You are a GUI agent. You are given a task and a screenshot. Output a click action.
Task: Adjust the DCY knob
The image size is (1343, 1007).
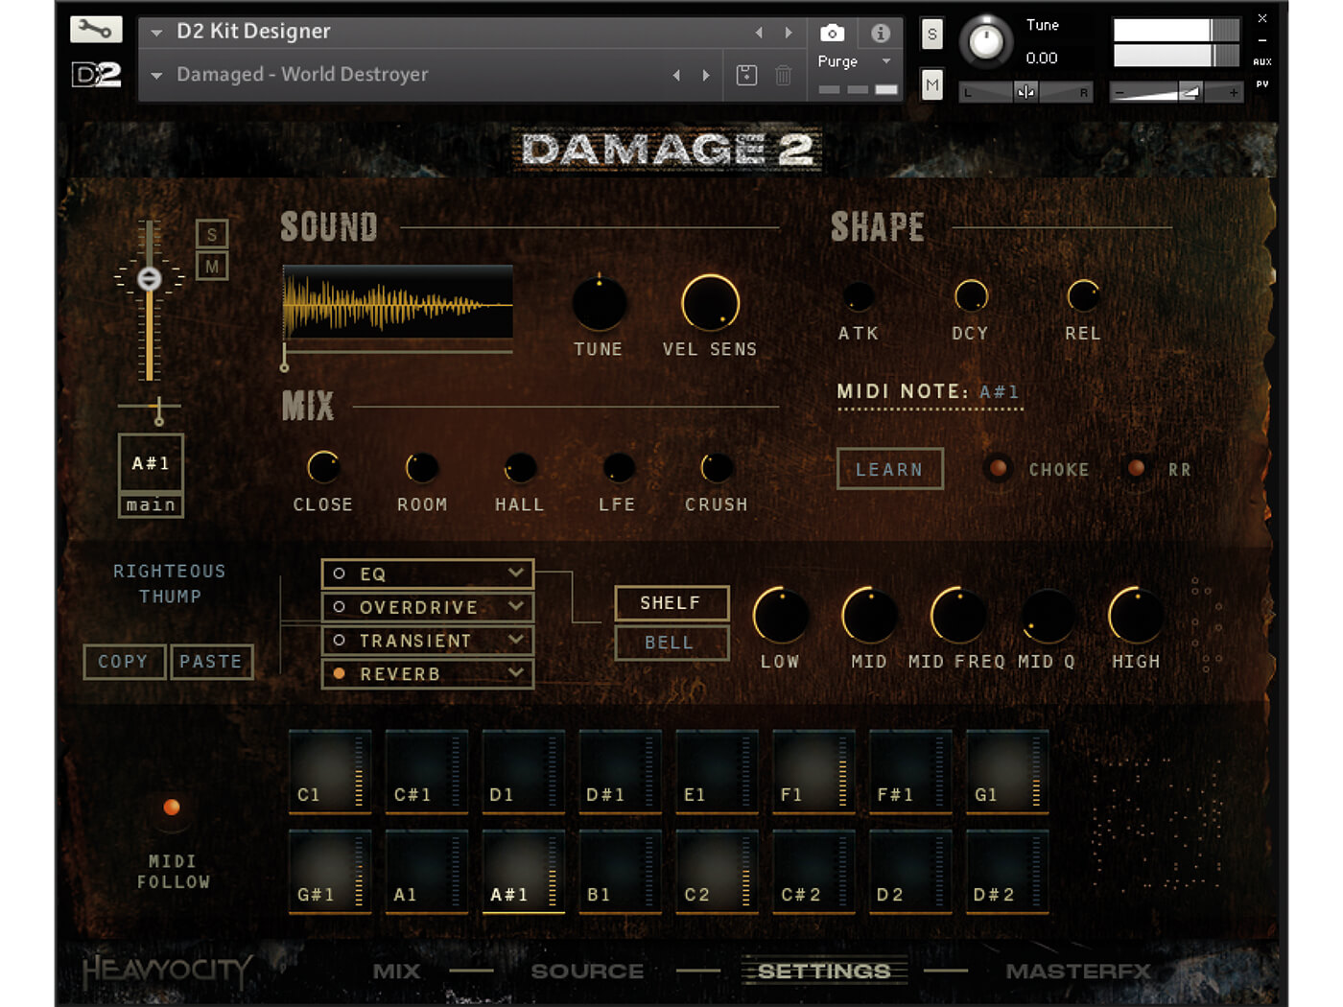[x=971, y=296]
